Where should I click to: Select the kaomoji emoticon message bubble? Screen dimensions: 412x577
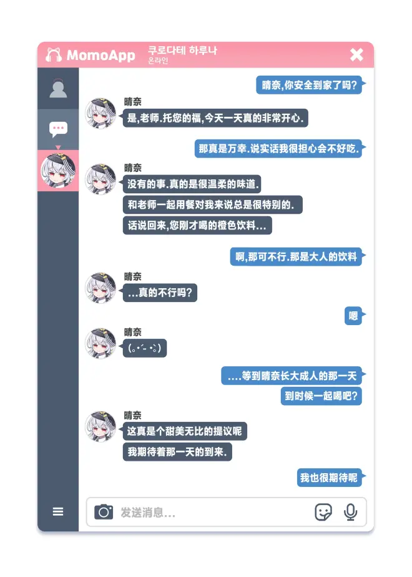[x=144, y=348]
